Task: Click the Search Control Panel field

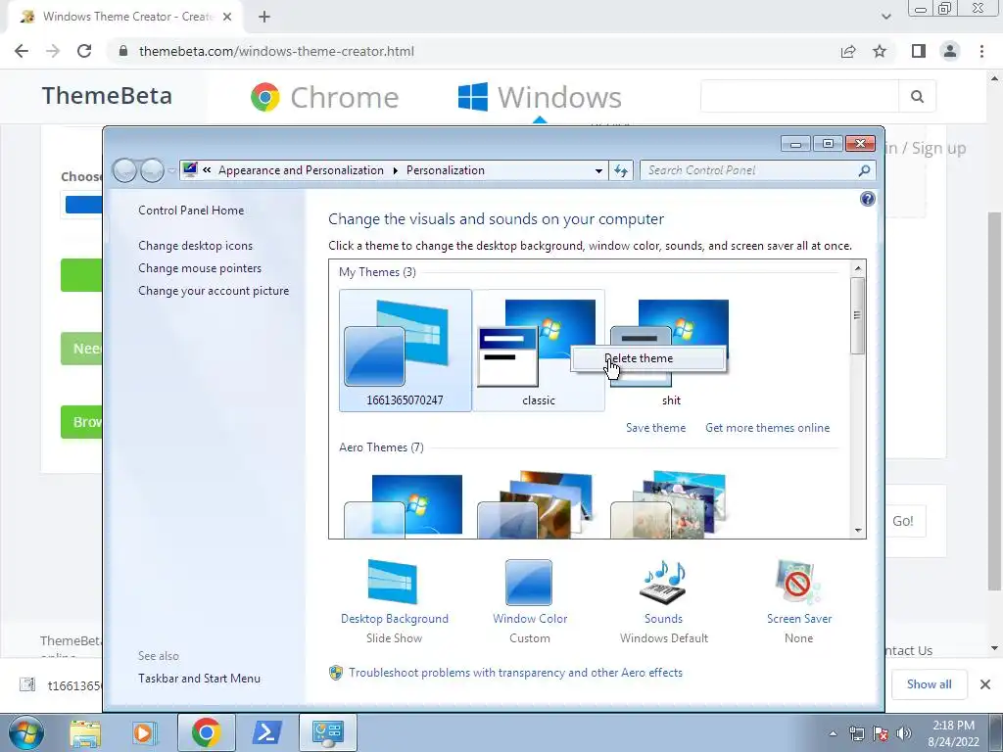Action: [x=748, y=170]
